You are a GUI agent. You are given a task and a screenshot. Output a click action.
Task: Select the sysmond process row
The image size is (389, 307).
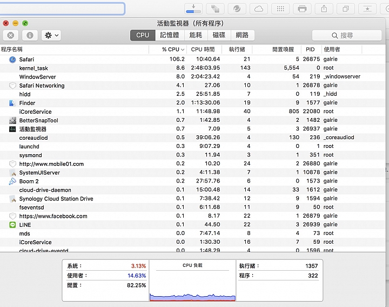(x=193, y=155)
